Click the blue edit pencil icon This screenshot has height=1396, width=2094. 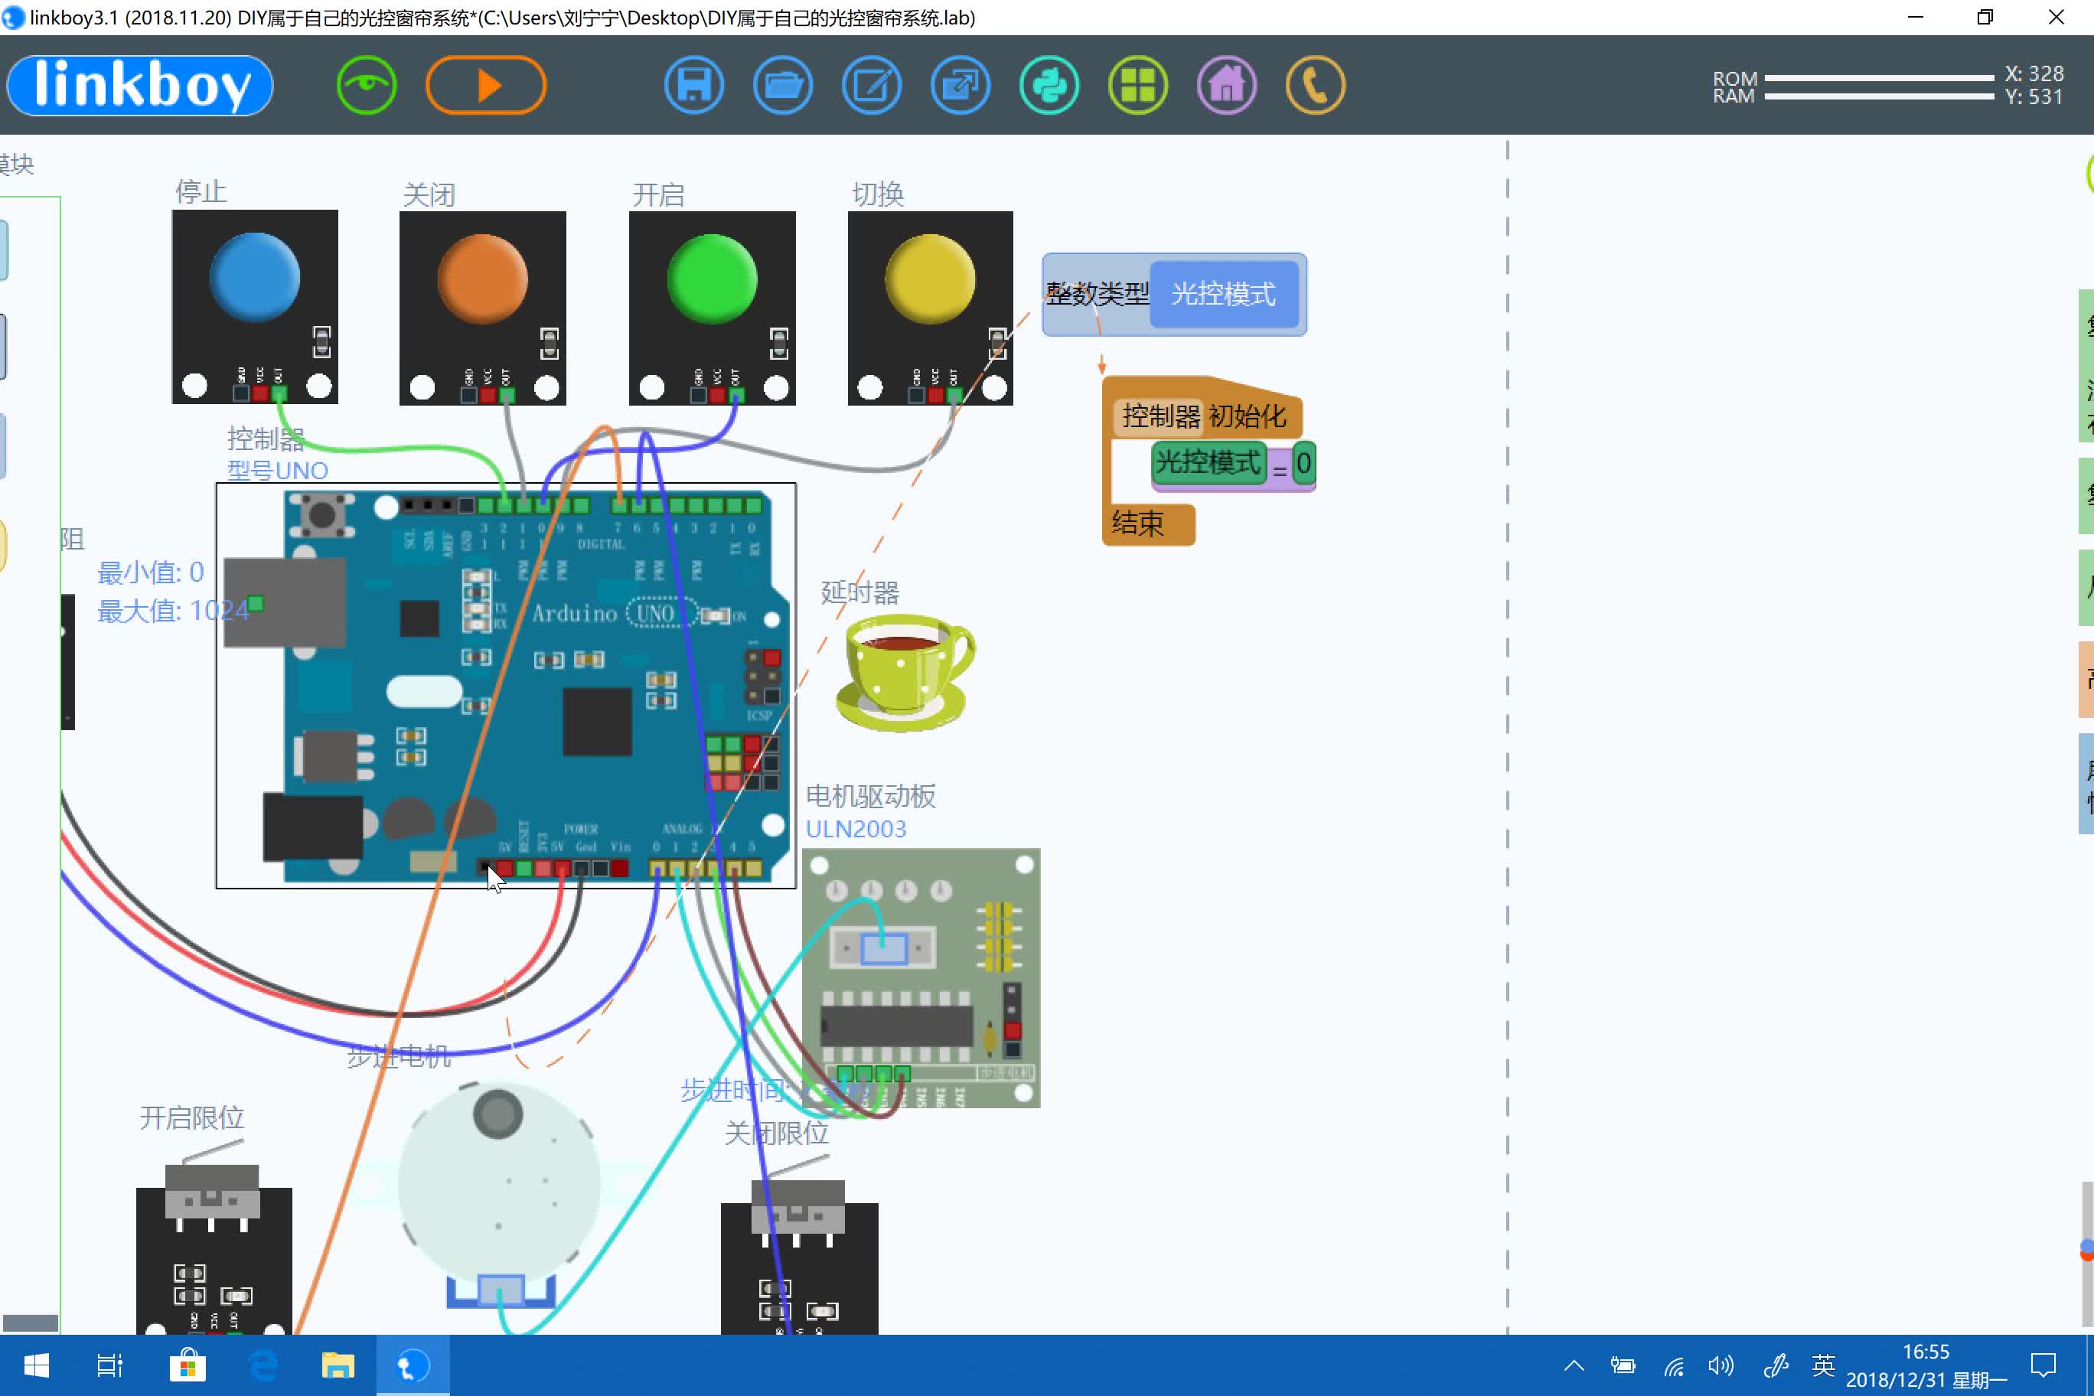[x=872, y=86]
